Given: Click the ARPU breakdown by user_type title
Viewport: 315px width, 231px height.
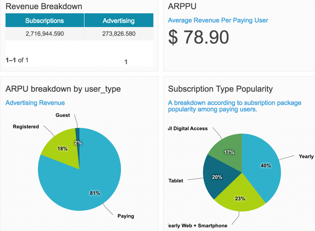Looking at the screenshot, I should (x=63, y=89).
